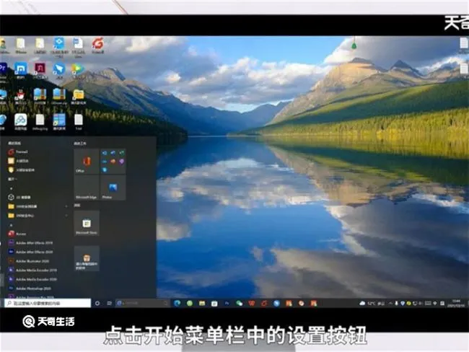Open the bottom orange-icon Start tile
The height and width of the screenshot is (352, 469).
tap(87, 258)
